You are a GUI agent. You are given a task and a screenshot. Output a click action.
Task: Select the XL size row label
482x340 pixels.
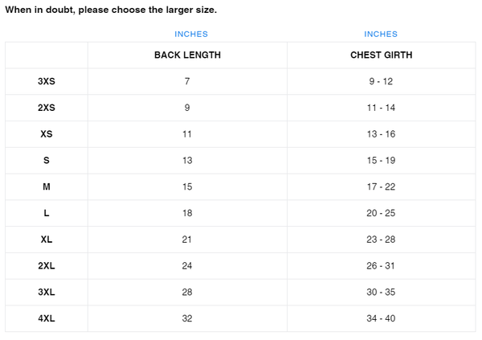pyautogui.click(x=47, y=240)
